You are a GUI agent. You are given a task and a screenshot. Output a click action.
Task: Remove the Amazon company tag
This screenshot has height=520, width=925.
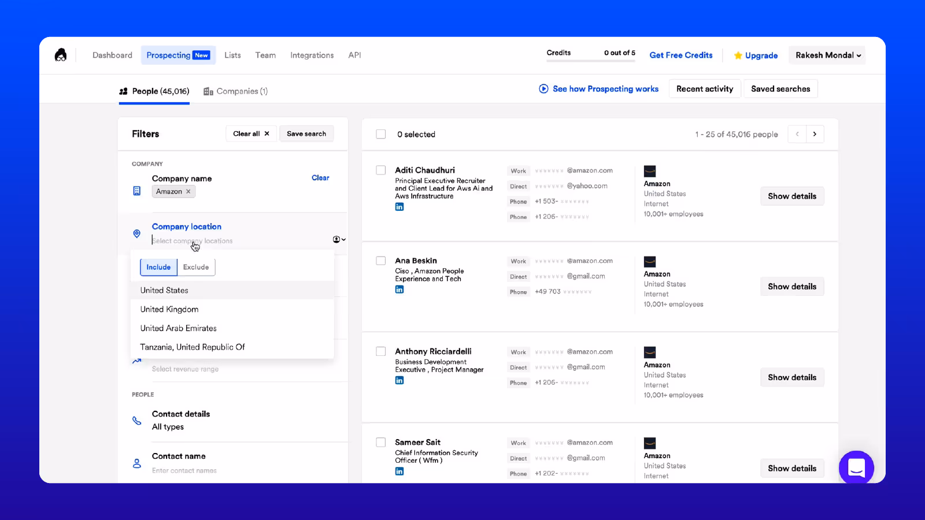(x=188, y=191)
